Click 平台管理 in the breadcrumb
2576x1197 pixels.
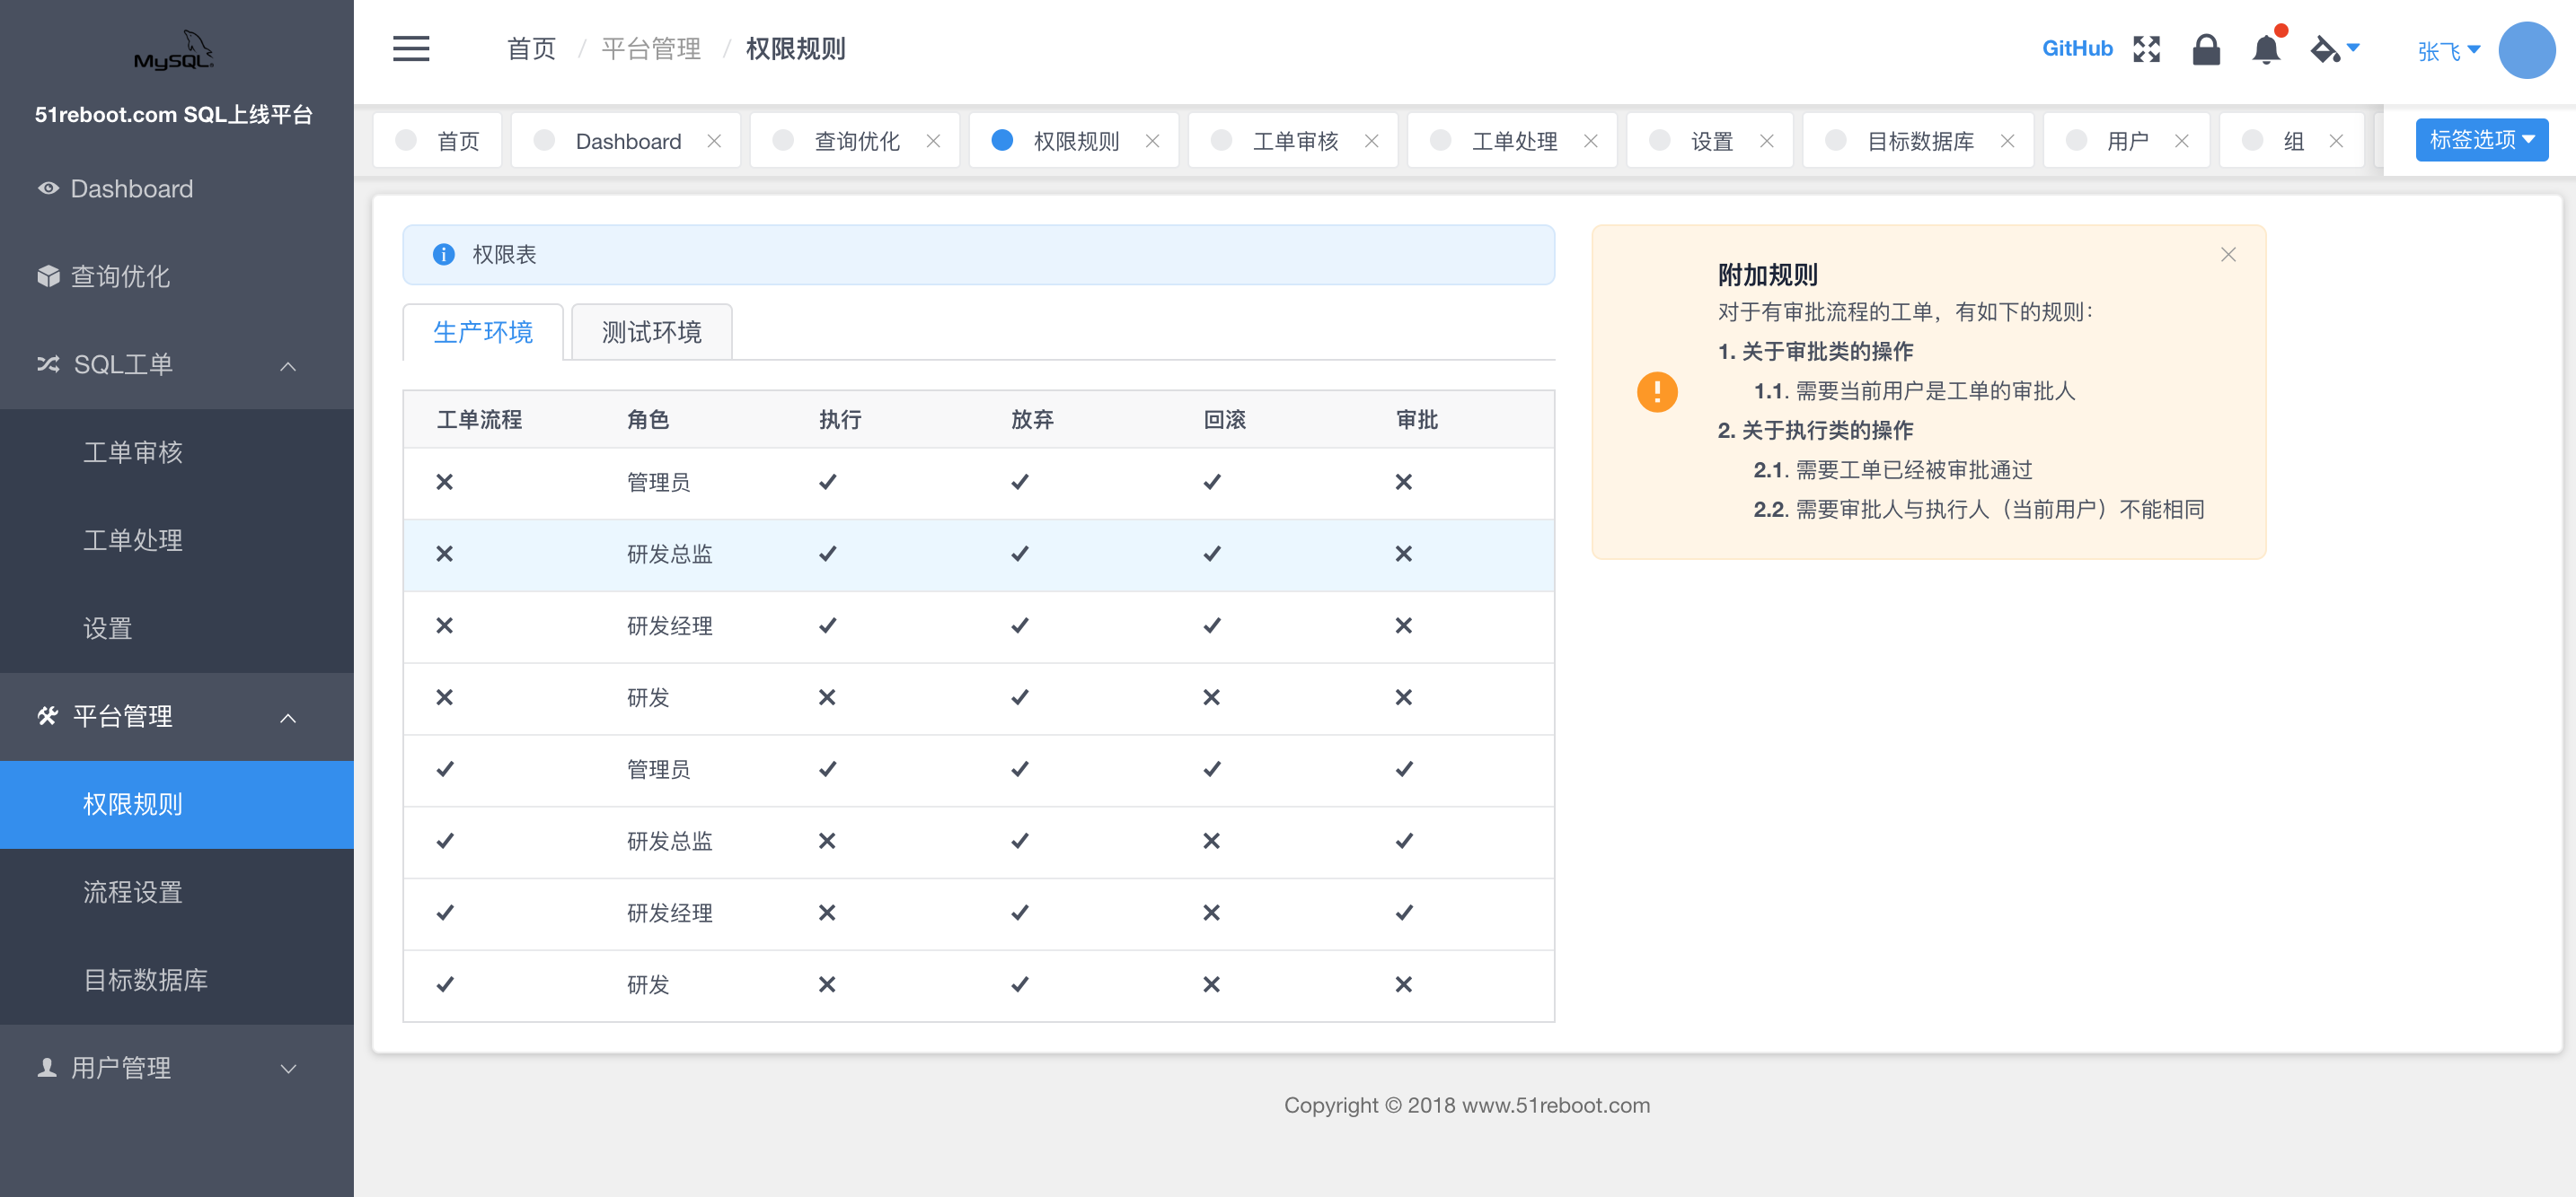click(651, 49)
